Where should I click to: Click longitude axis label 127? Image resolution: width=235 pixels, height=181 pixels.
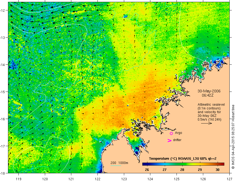(229, 179)
